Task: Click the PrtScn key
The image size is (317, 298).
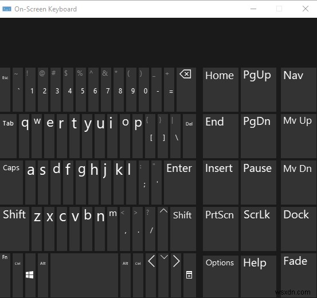Action: tap(221, 229)
